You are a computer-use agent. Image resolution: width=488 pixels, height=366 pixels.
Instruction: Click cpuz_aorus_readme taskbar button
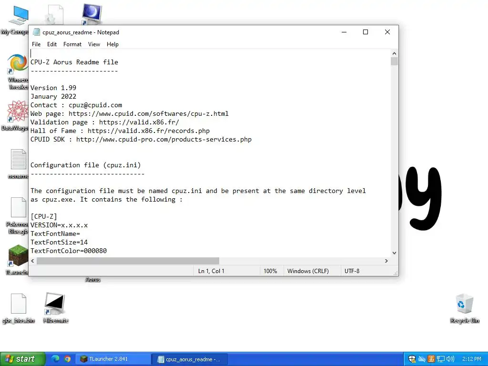(x=190, y=359)
